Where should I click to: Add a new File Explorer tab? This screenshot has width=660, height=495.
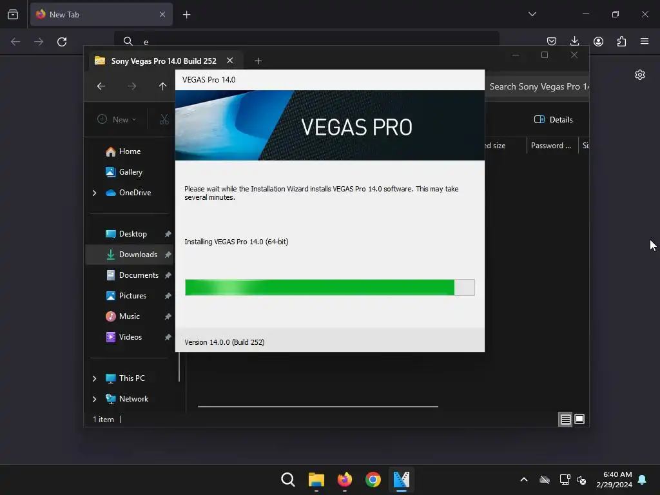pos(258,61)
